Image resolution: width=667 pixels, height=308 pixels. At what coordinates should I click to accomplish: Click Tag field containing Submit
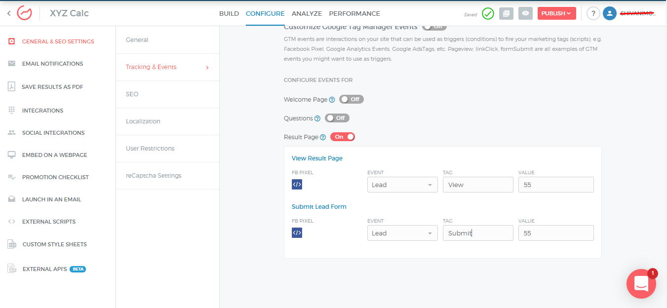478,233
